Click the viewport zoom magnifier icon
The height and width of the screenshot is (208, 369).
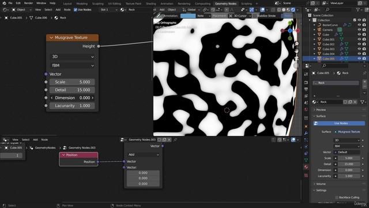296,44
